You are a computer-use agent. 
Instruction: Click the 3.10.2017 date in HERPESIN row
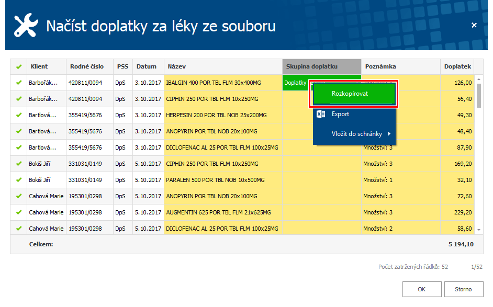point(148,115)
